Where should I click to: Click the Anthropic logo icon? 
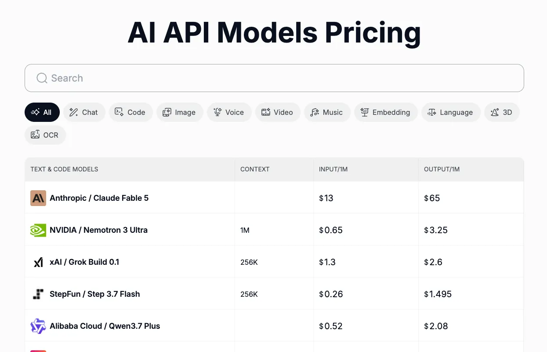click(38, 198)
